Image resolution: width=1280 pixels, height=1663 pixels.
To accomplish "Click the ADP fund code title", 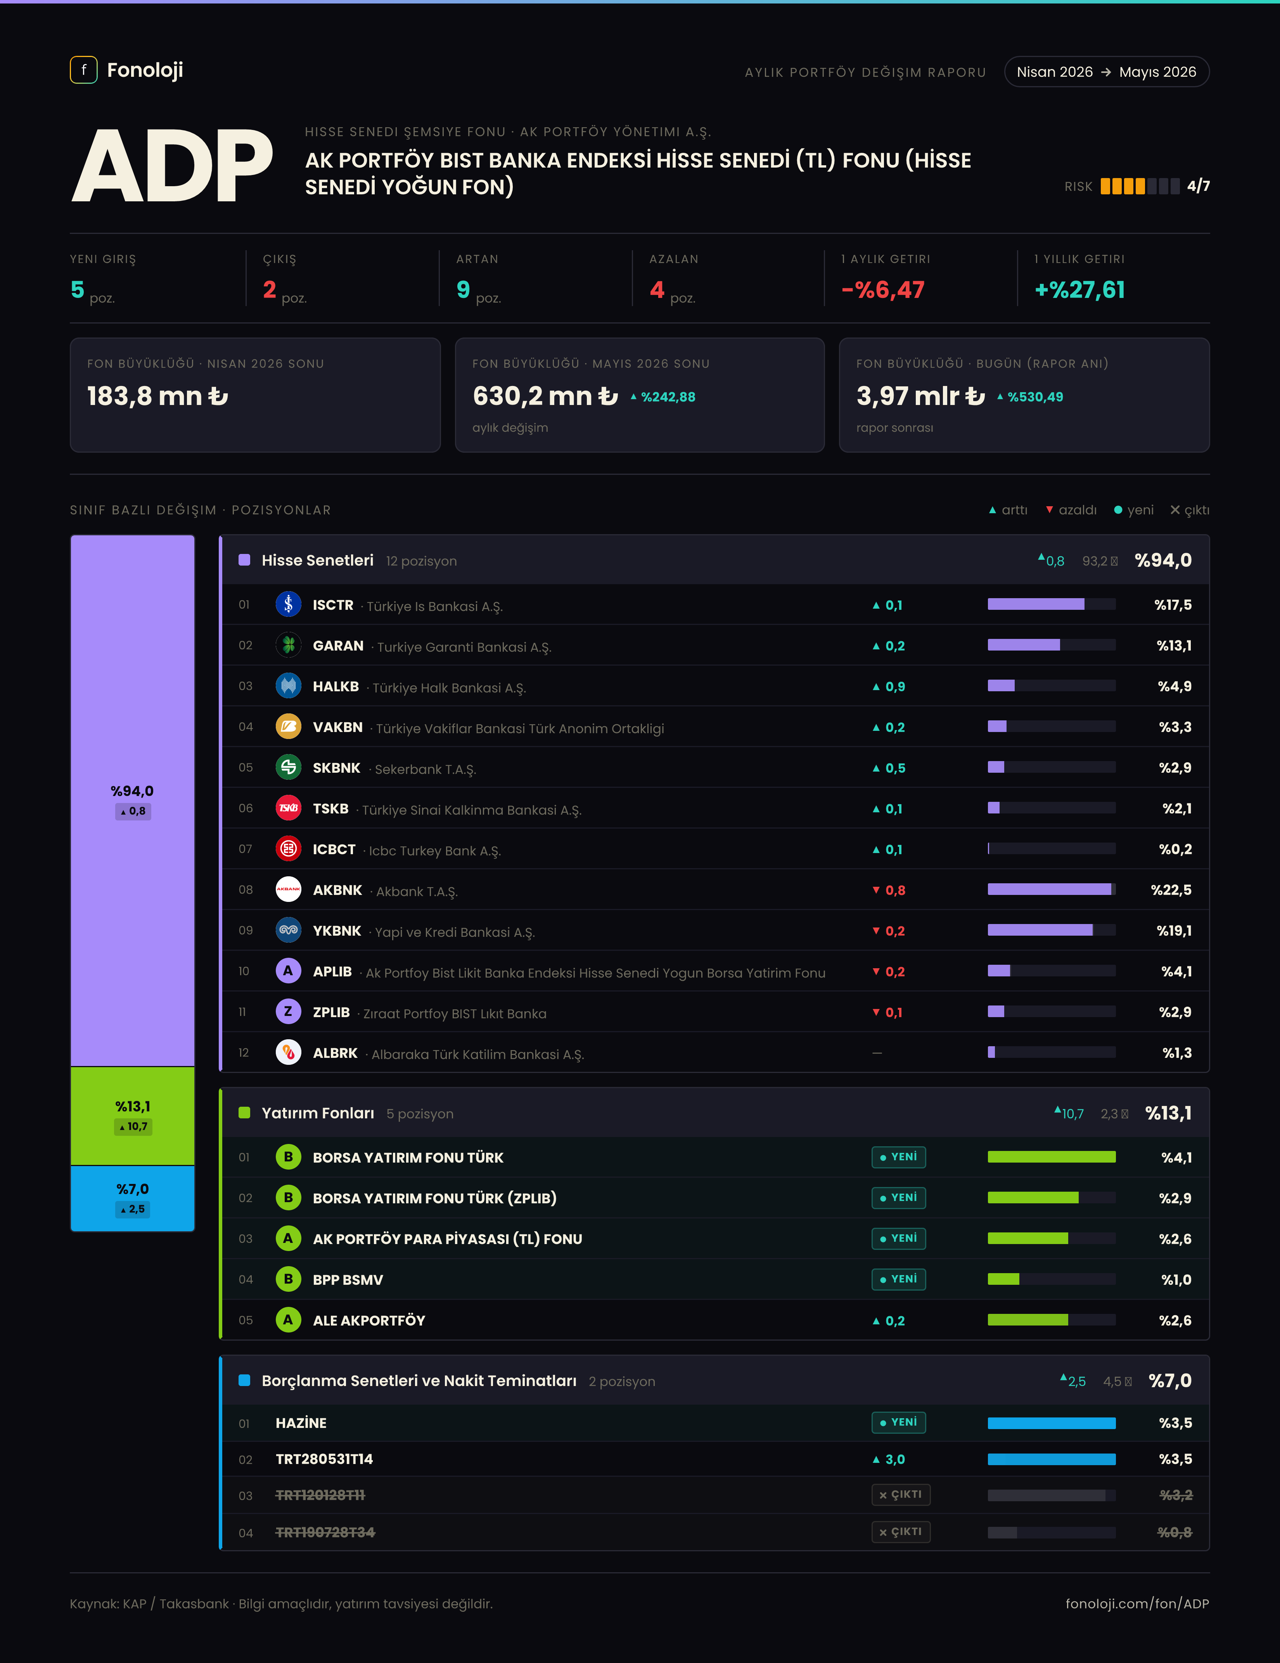I will pos(173,166).
